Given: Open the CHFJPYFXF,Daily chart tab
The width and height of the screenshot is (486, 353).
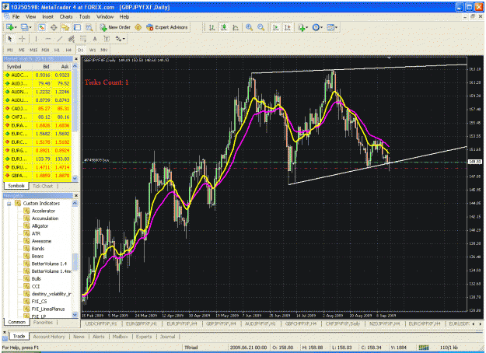Looking at the screenshot, I should [342, 324].
